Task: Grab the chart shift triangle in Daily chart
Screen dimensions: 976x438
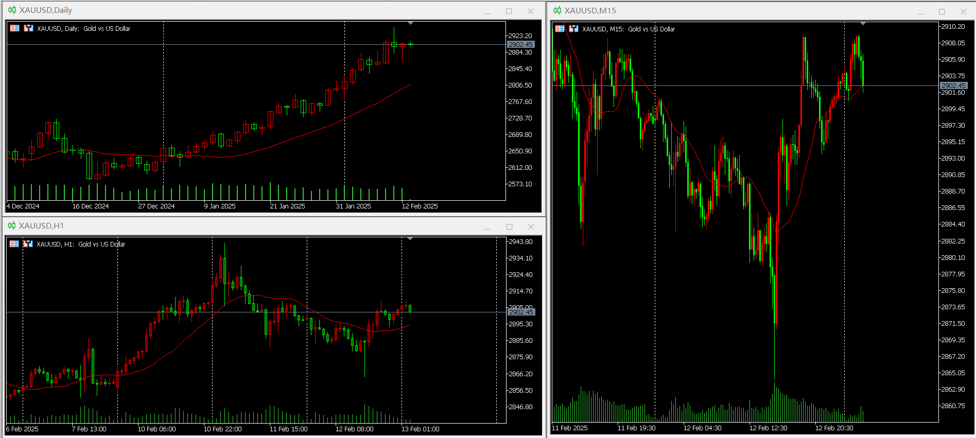Action: pos(410,23)
